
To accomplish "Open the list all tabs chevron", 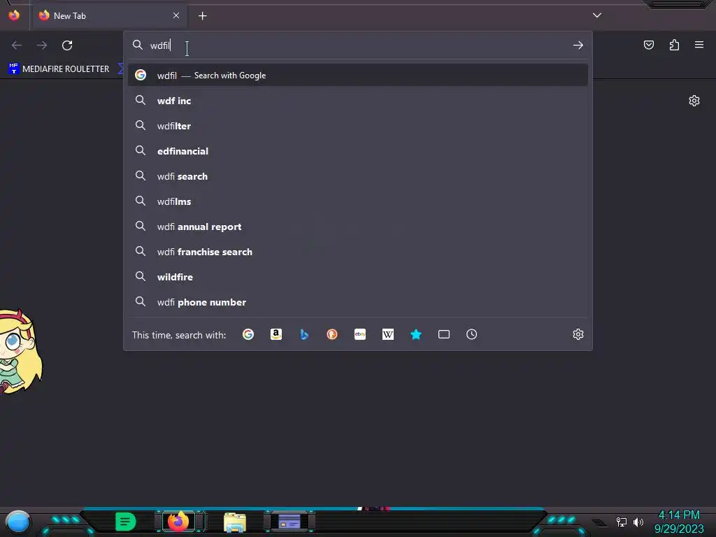I will click(x=597, y=15).
